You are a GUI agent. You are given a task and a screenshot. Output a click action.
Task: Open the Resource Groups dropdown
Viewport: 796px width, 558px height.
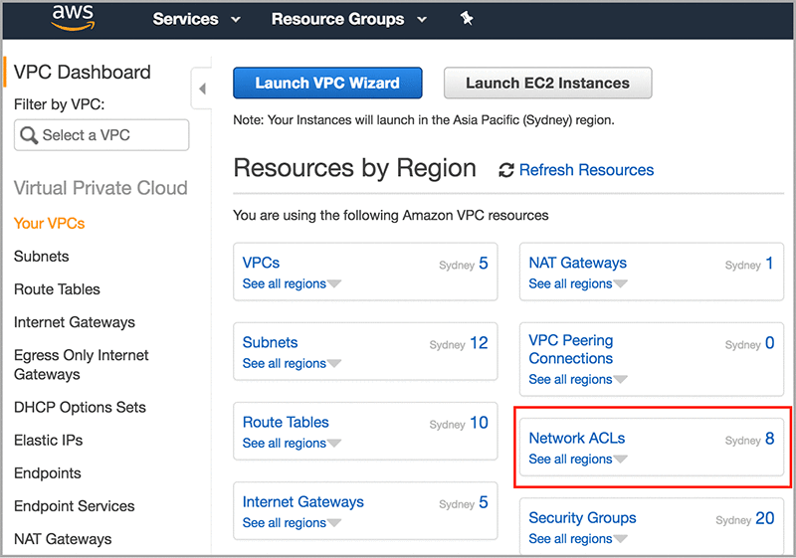[x=348, y=19]
